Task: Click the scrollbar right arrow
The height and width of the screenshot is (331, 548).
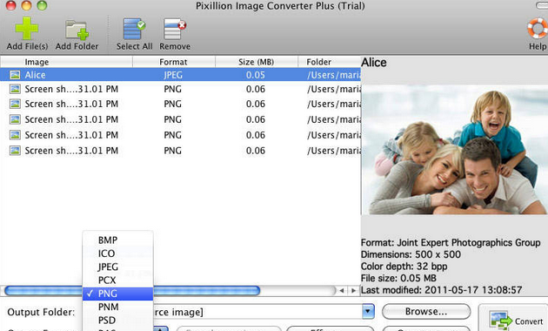Action: click(354, 290)
